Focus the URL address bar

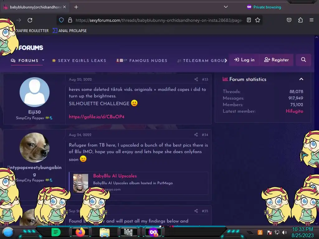coord(159,20)
